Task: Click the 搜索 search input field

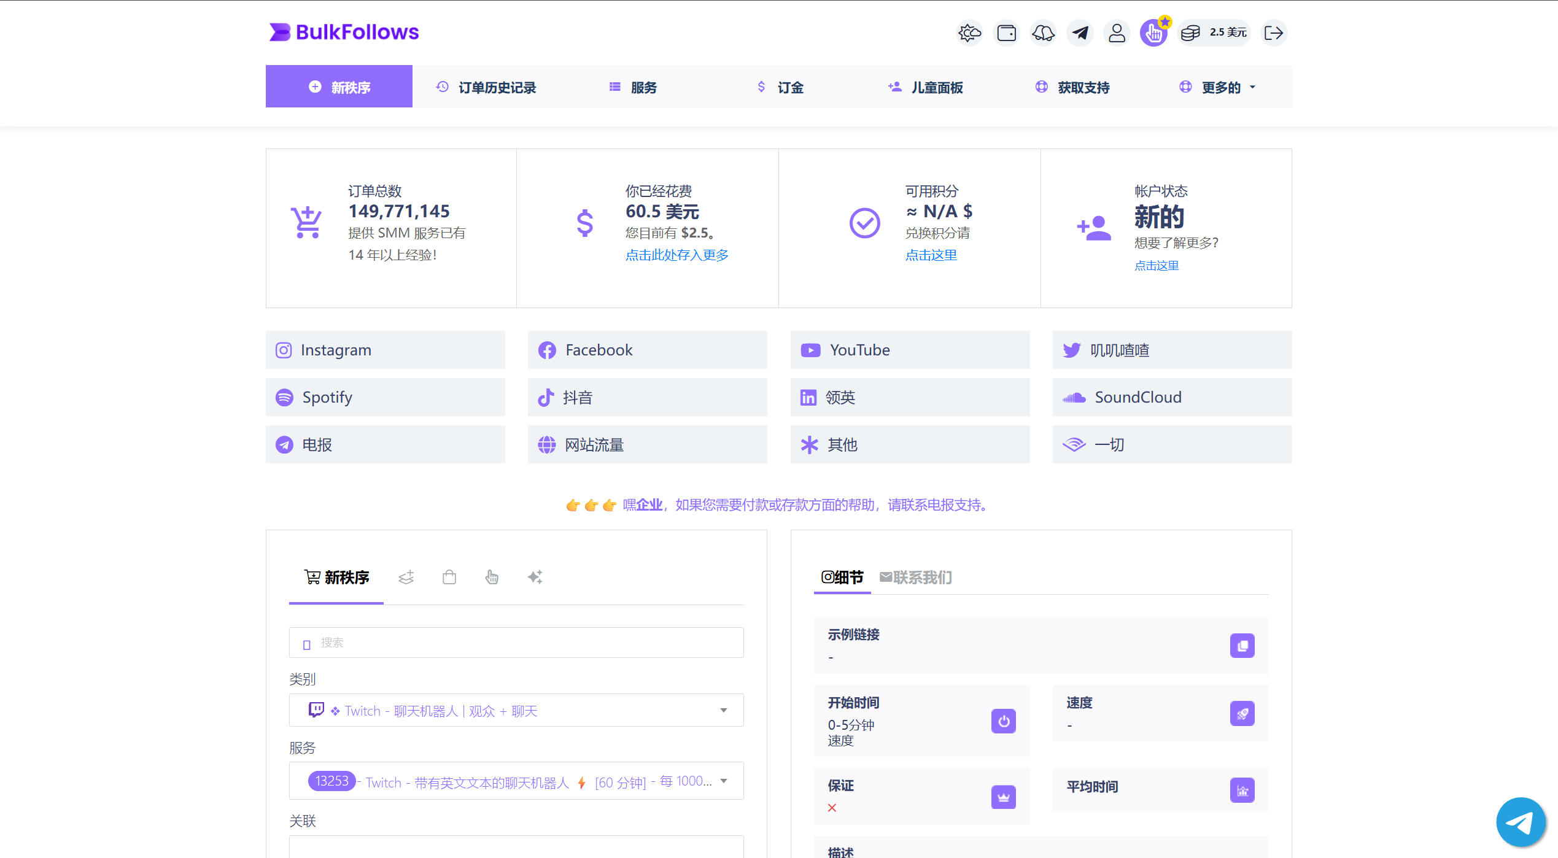Action: click(516, 643)
